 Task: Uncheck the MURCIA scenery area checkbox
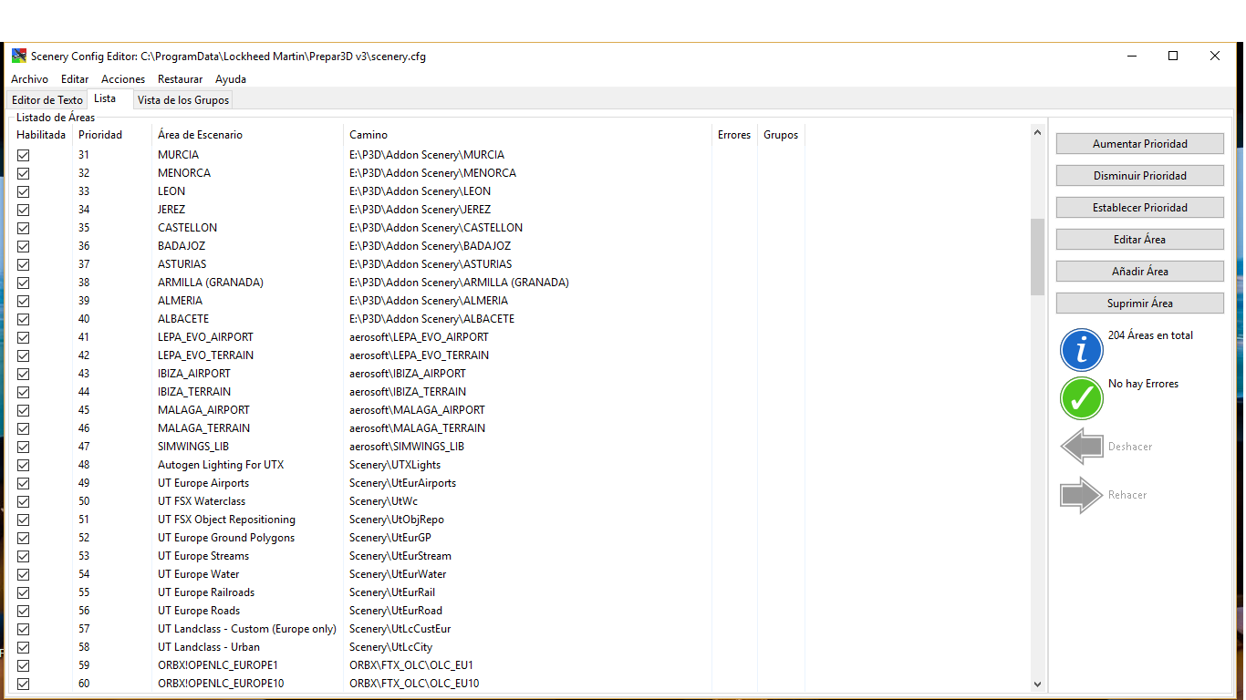[24, 155]
